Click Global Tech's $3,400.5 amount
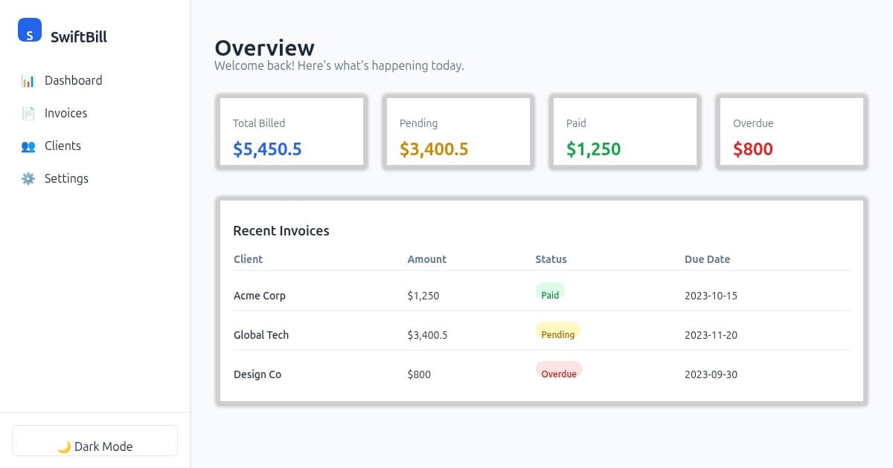The height and width of the screenshot is (468, 893). tap(428, 335)
